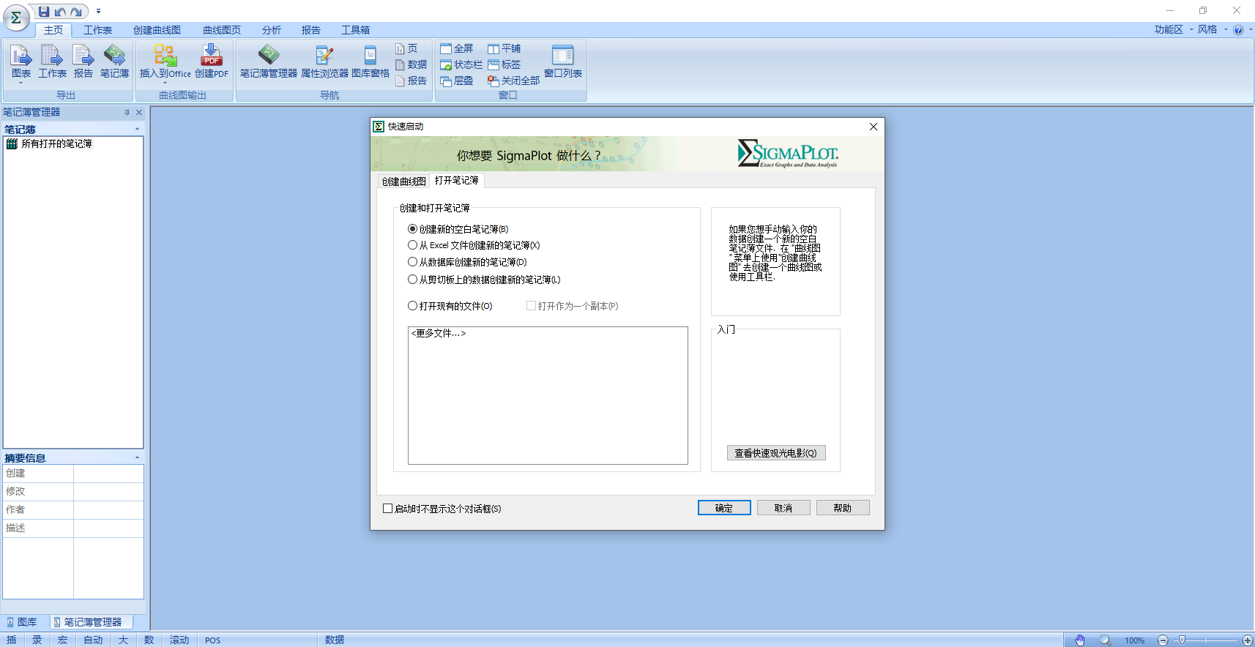Select 'Open existing file' radio option
The width and height of the screenshot is (1255, 647).
click(413, 306)
